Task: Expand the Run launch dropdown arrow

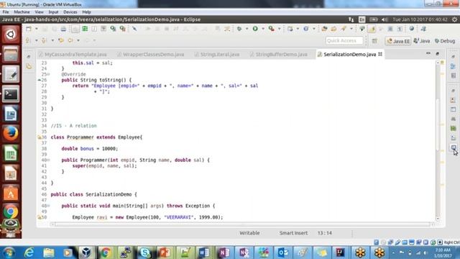Action: click(x=263, y=29)
